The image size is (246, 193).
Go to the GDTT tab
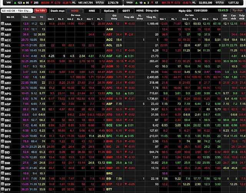click(126, 11)
